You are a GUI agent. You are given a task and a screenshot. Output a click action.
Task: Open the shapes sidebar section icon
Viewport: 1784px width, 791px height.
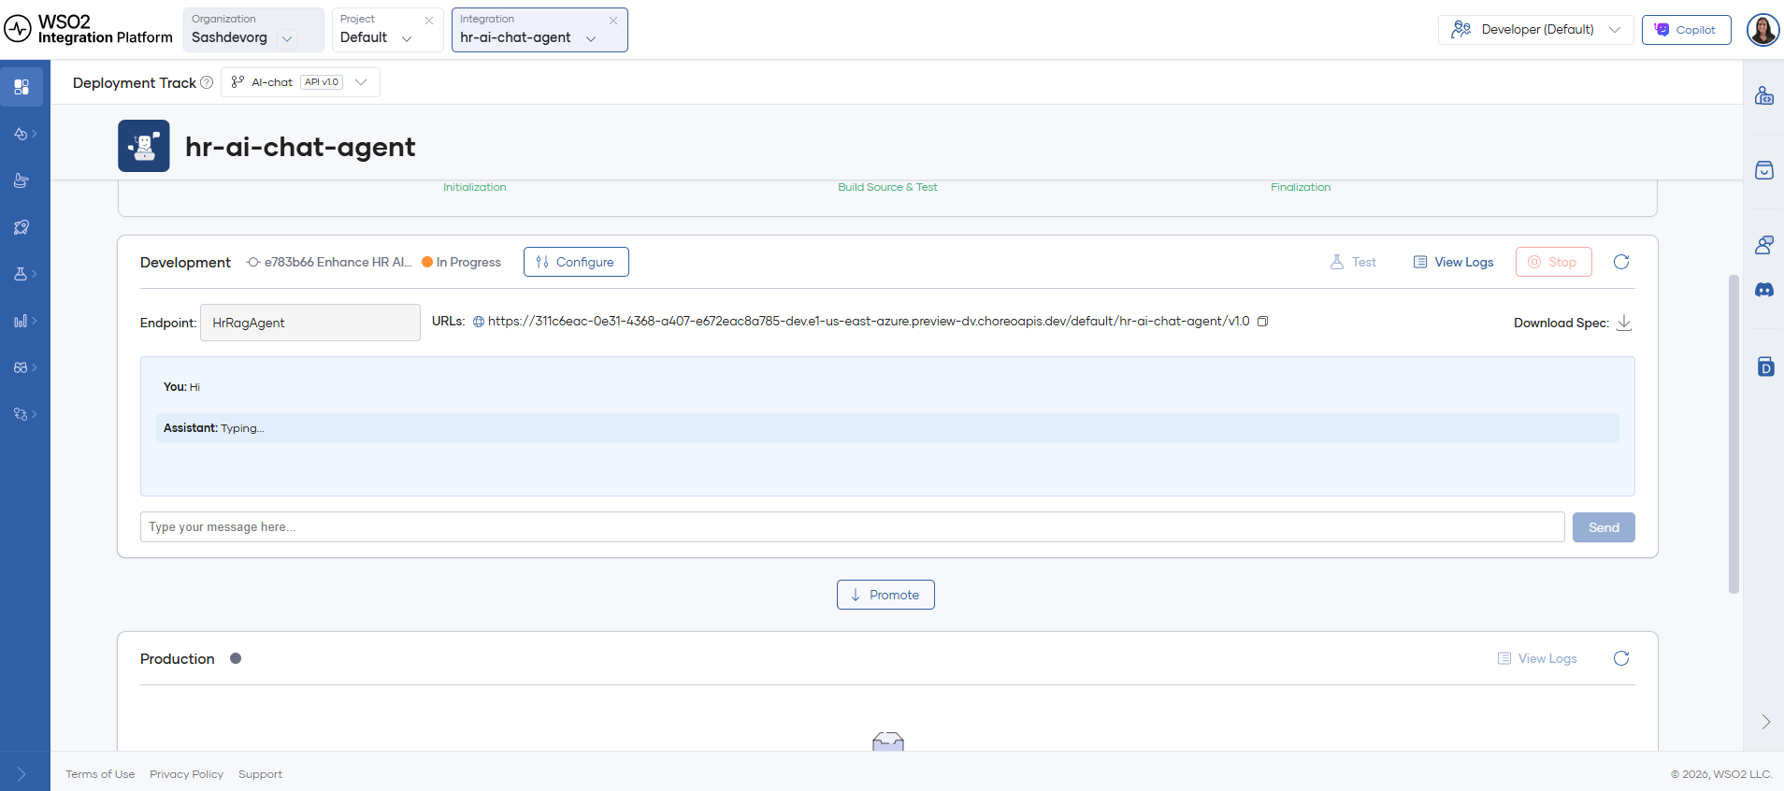tap(22, 134)
